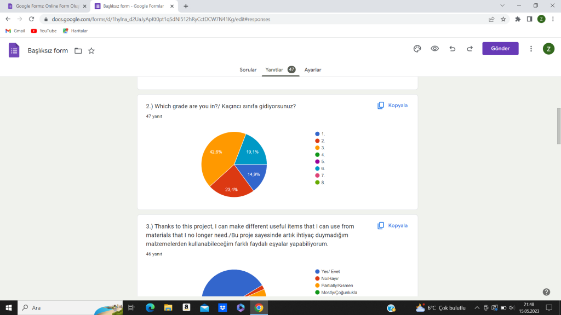This screenshot has width=561, height=315.
Task: Copy the grade question chart via Kopyala
Action: click(x=392, y=105)
